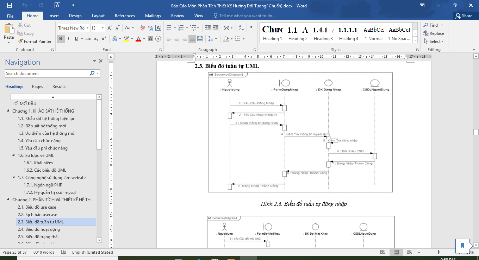Screen dimensions: 479x260
Task: Click the Sort icon in Paragraph group
Action: 241,28
